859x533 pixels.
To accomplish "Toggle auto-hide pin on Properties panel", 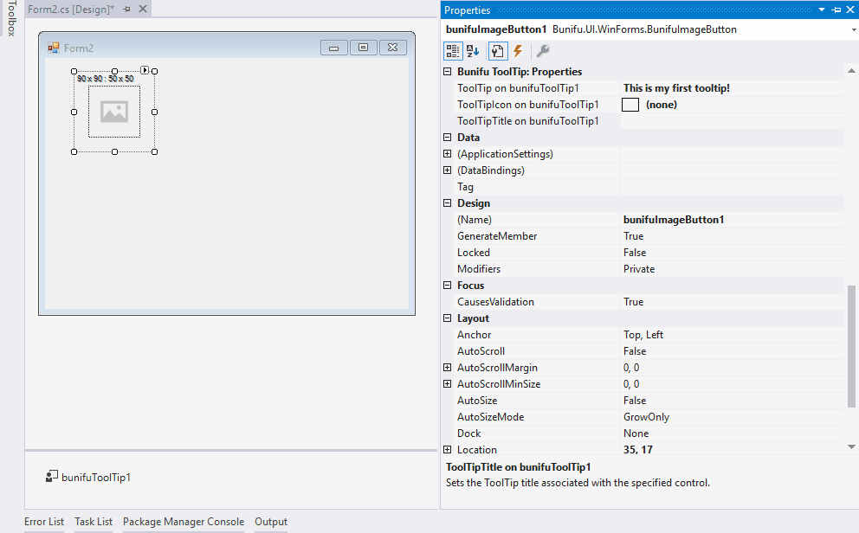I will coord(836,10).
